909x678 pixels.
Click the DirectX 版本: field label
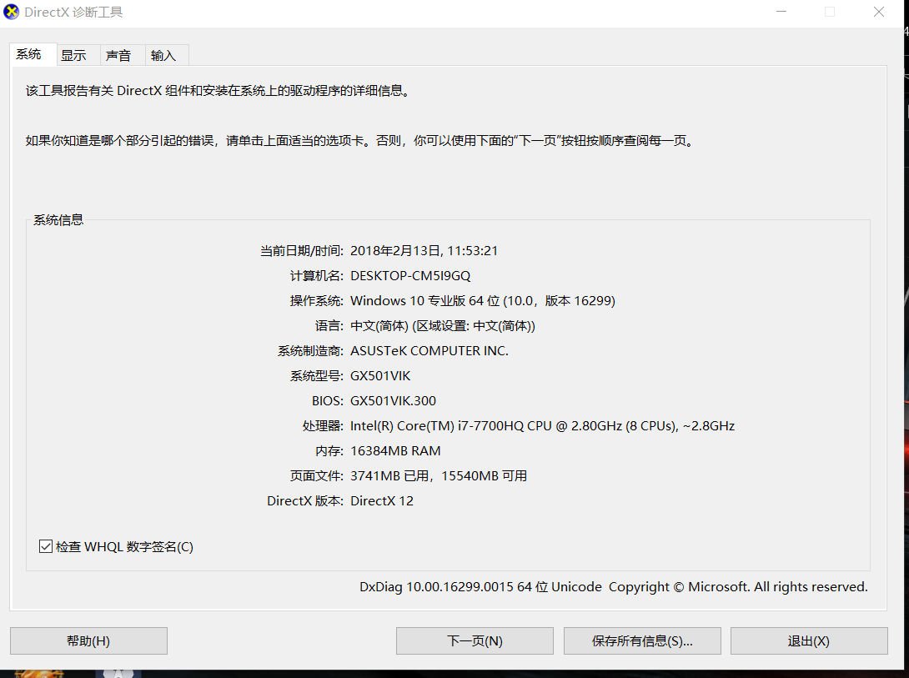point(305,501)
